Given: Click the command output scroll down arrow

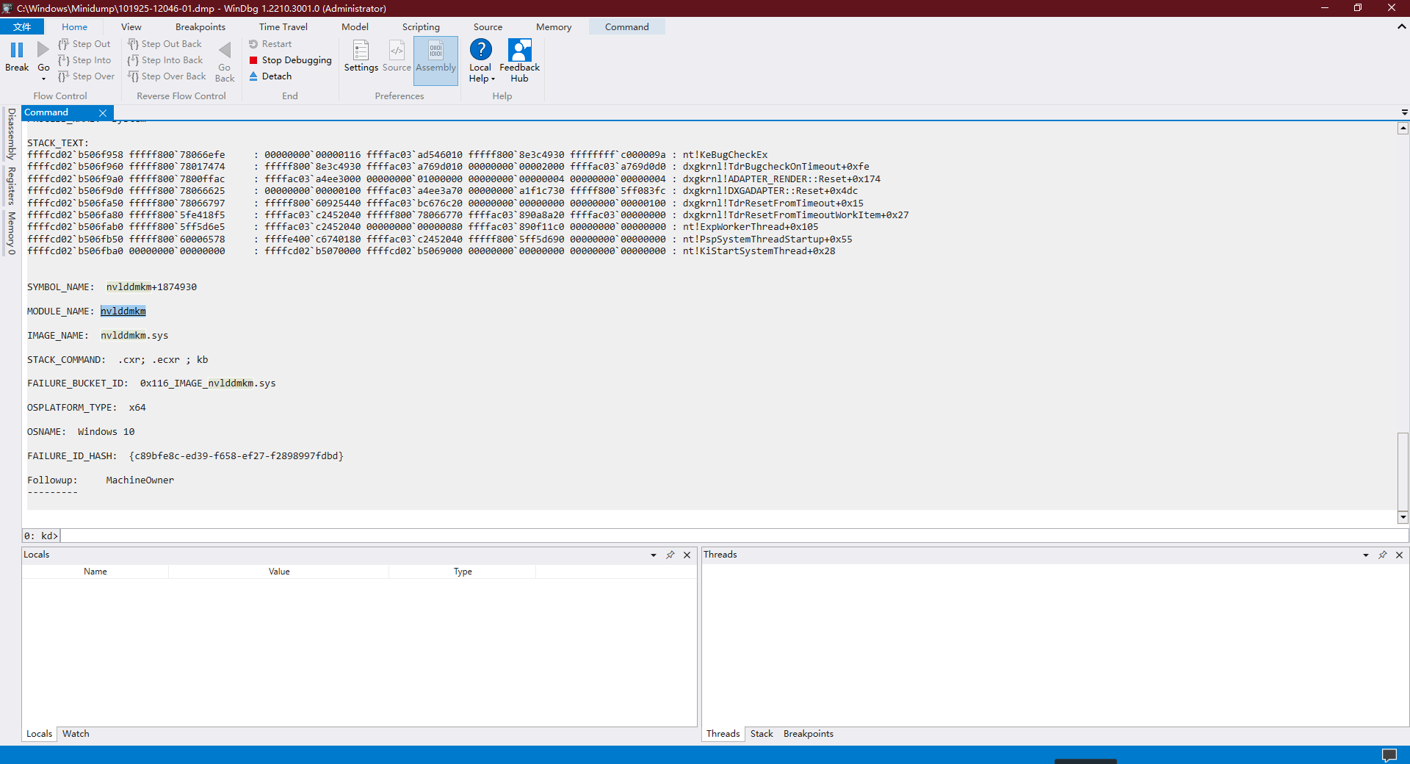Looking at the screenshot, I should (x=1403, y=517).
